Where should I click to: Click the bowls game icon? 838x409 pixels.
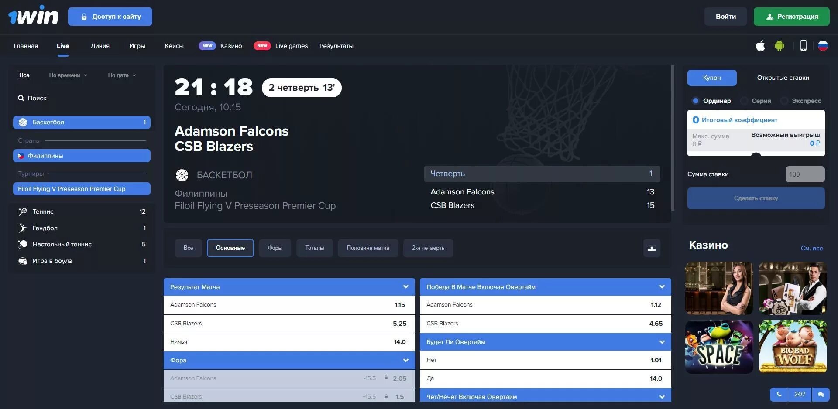point(23,261)
